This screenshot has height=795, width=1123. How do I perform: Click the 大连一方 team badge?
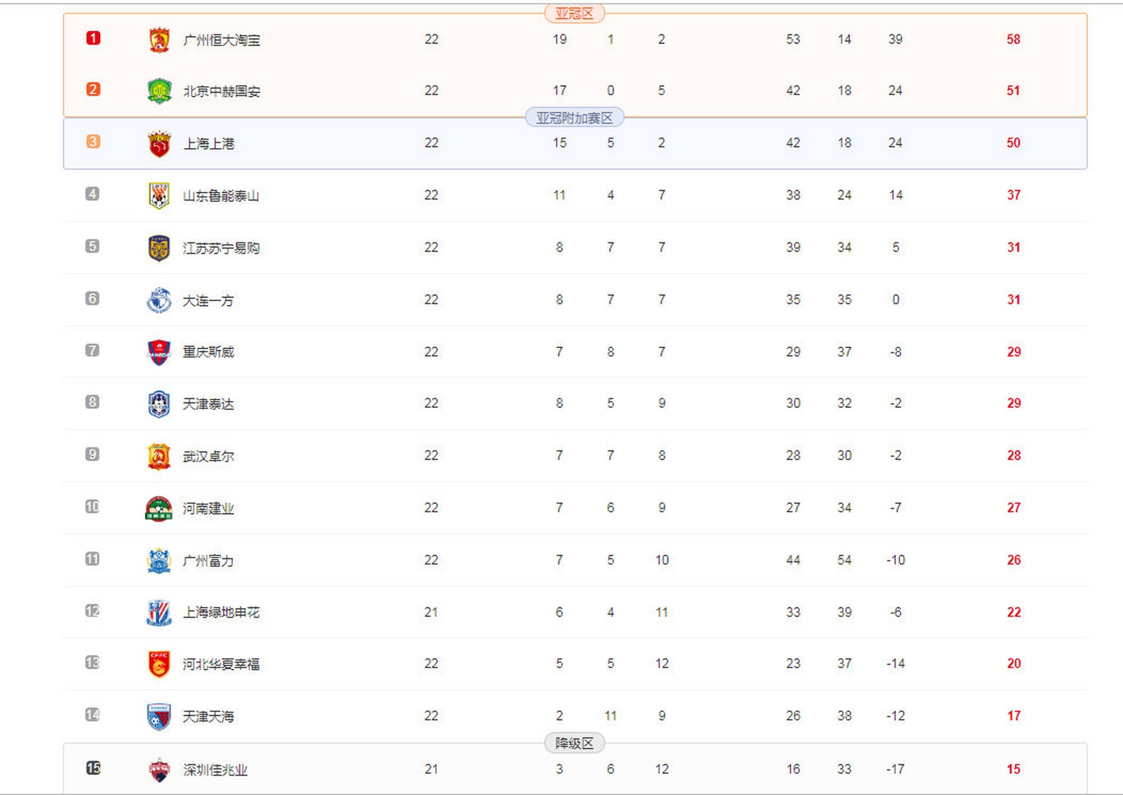(x=159, y=300)
